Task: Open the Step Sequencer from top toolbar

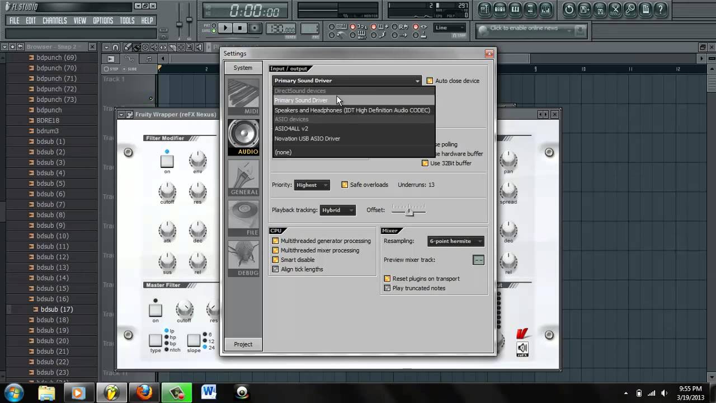Action: pos(500,10)
